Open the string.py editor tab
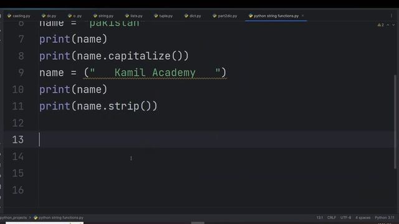 coord(103,16)
